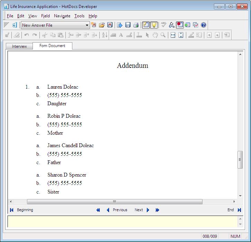Image resolution: width=251 pixels, height=242 pixels.
Task: Click the document scroll down arrow
Action: point(240,196)
